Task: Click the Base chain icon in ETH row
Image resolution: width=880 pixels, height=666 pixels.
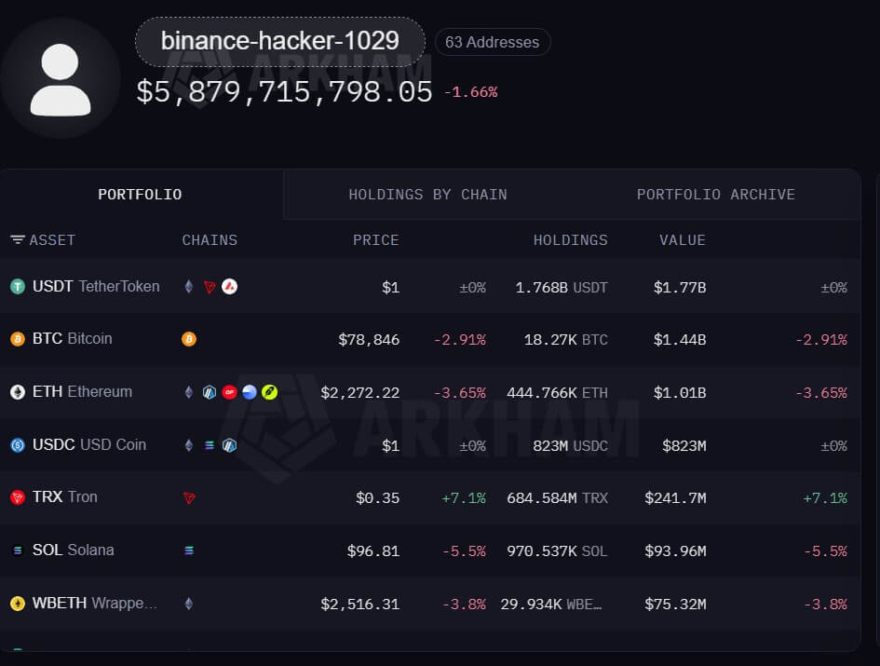Action: pyautogui.click(x=250, y=392)
